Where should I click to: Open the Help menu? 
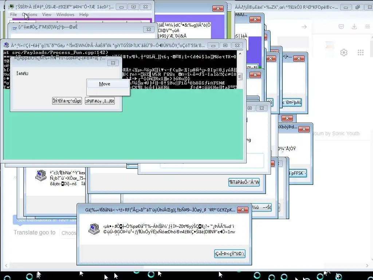coord(84,15)
